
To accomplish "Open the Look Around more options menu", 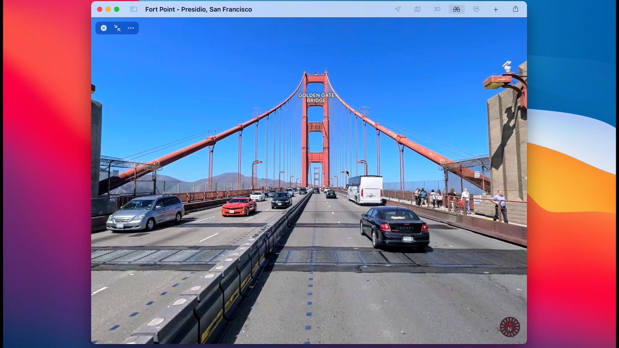I will pyautogui.click(x=131, y=28).
